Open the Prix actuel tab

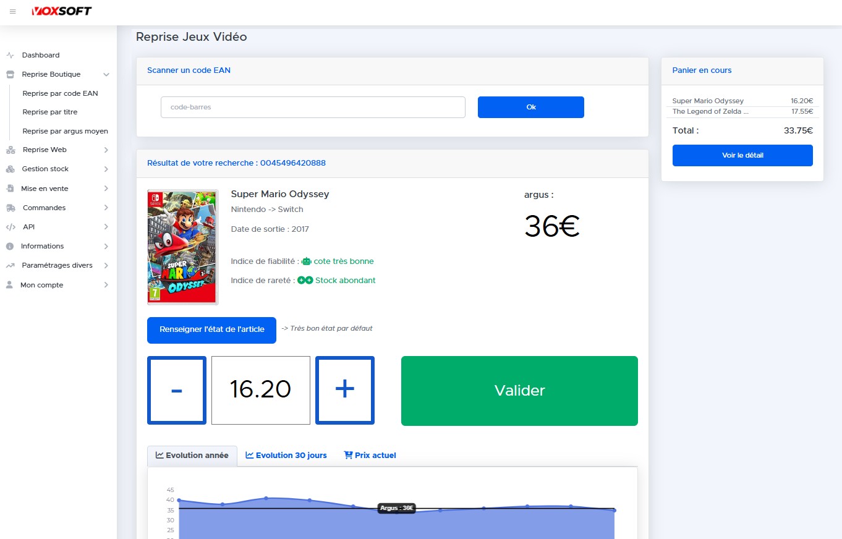(x=370, y=455)
